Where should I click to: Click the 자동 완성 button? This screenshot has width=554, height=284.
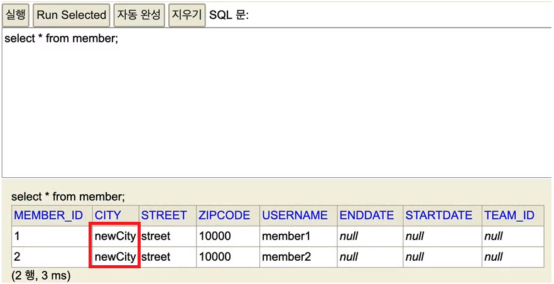tap(139, 15)
